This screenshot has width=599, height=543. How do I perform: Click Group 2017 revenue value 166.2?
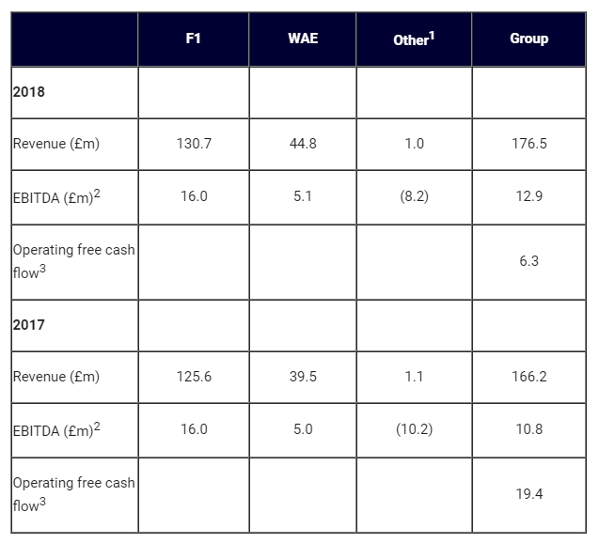[x=528, y=377]
